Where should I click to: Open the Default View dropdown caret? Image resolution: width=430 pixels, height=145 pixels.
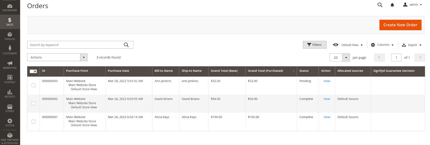pyautogui.click(x=361, y=45)
